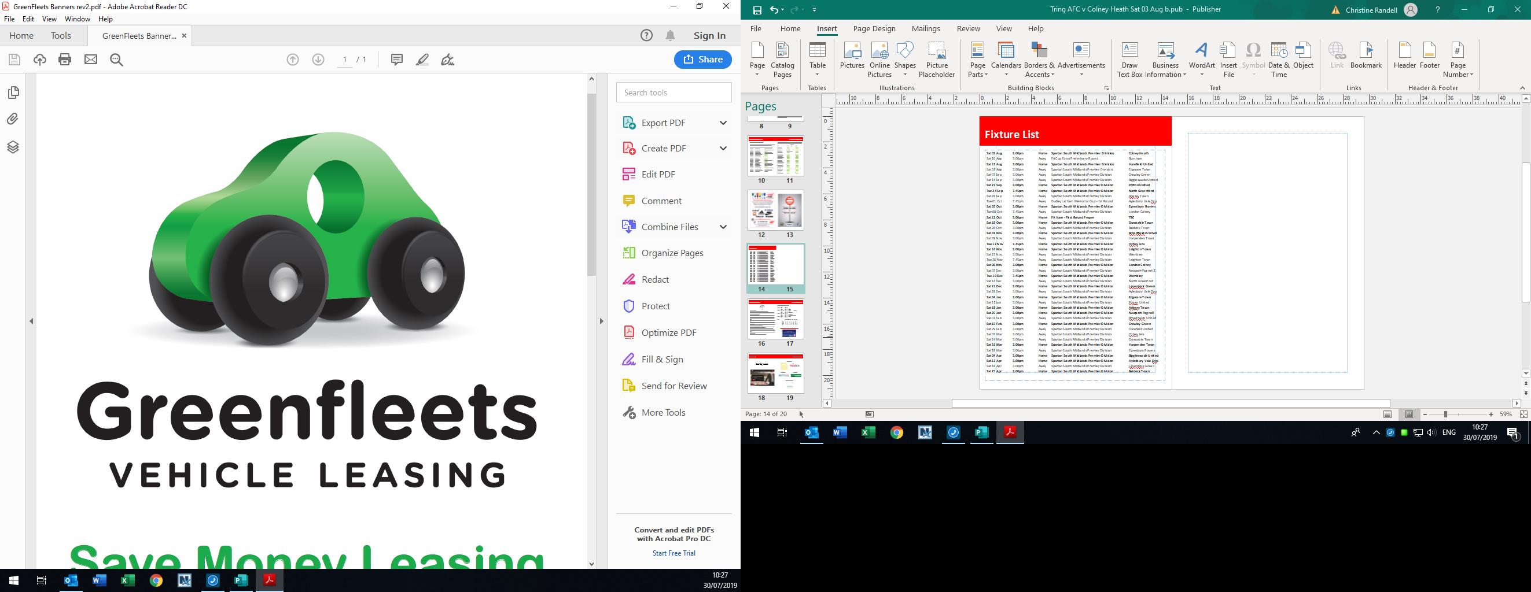1531x592 pixels.
Task: Insert Pictures in Publisher ribbon
Action: (x=852, y=56)
